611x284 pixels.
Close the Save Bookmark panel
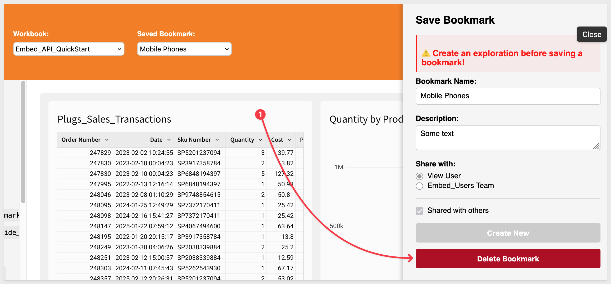coord(592,34)
